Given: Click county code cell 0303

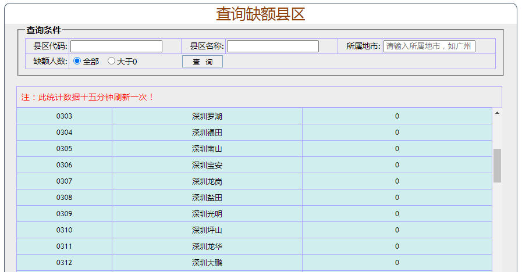Looking at the screenshot, I should click(64, 116).
